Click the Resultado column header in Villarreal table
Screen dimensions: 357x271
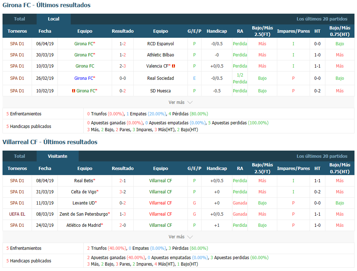pos(123,169)
